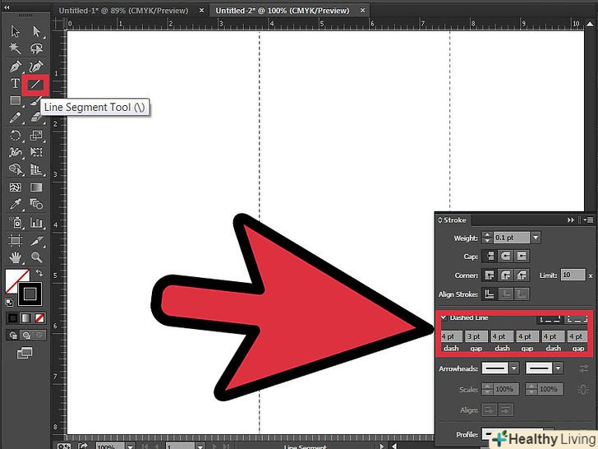Select the Artboard tool
Image resolution: width=598 pixels, height=449 pixels.
click(x=16, y=240)
